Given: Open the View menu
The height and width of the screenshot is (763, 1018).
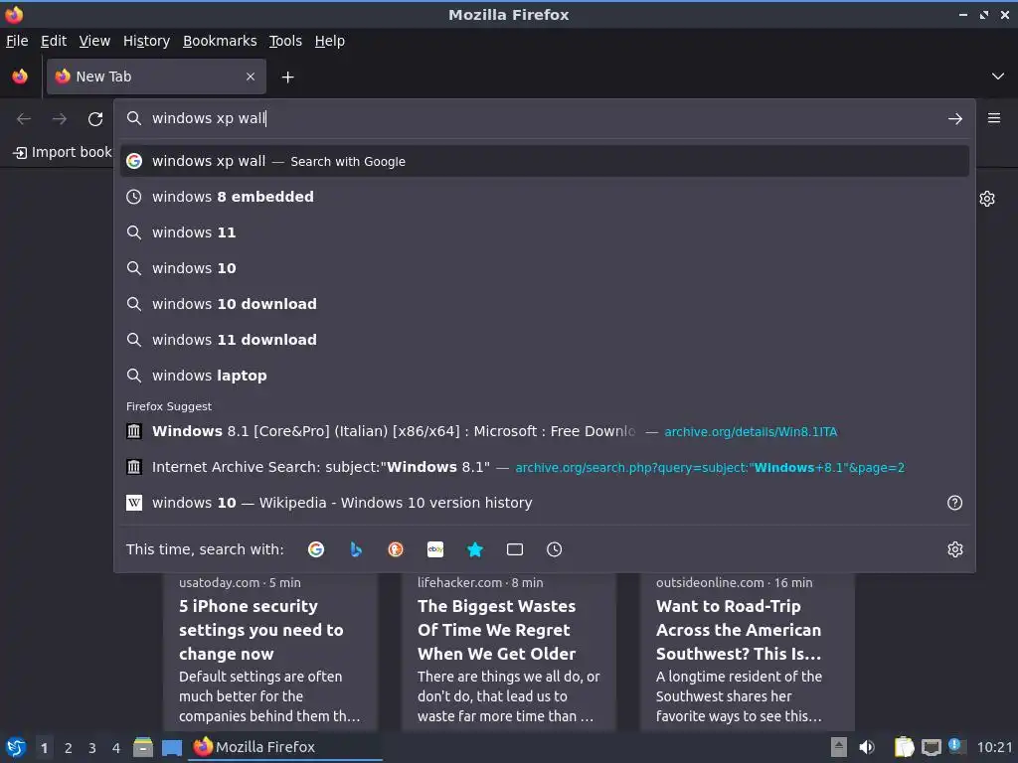Looking at the screenshot, I should pyautogui.click(x=94, y=41).
